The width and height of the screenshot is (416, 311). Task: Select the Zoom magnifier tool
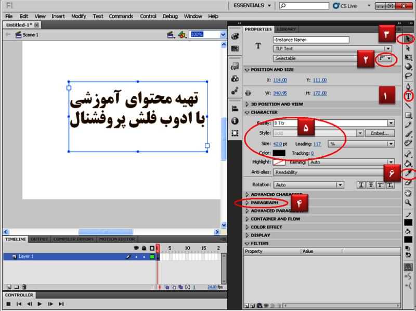[x=408, y=203]
